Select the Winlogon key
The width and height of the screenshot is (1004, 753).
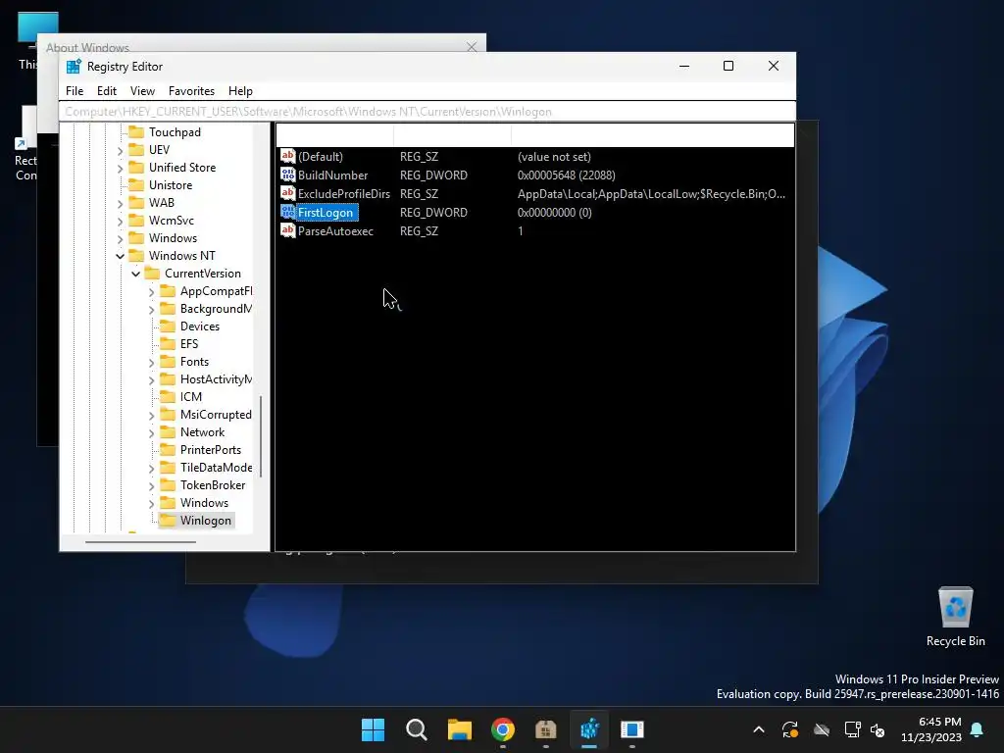(206, 521)
